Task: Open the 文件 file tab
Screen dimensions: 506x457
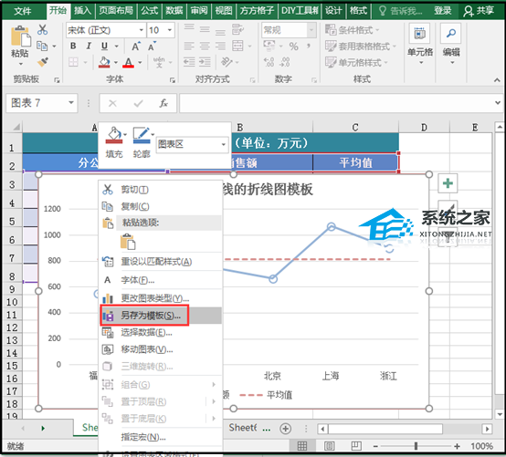Action: pyautogui.click(x=23, y=11)
